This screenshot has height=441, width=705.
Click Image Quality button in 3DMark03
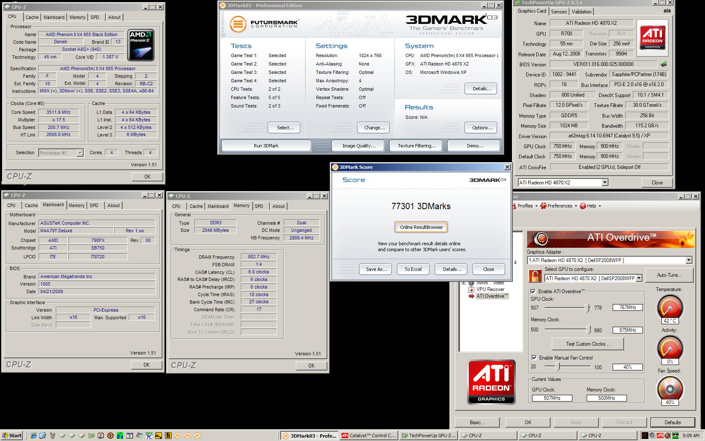pos(358,146)
